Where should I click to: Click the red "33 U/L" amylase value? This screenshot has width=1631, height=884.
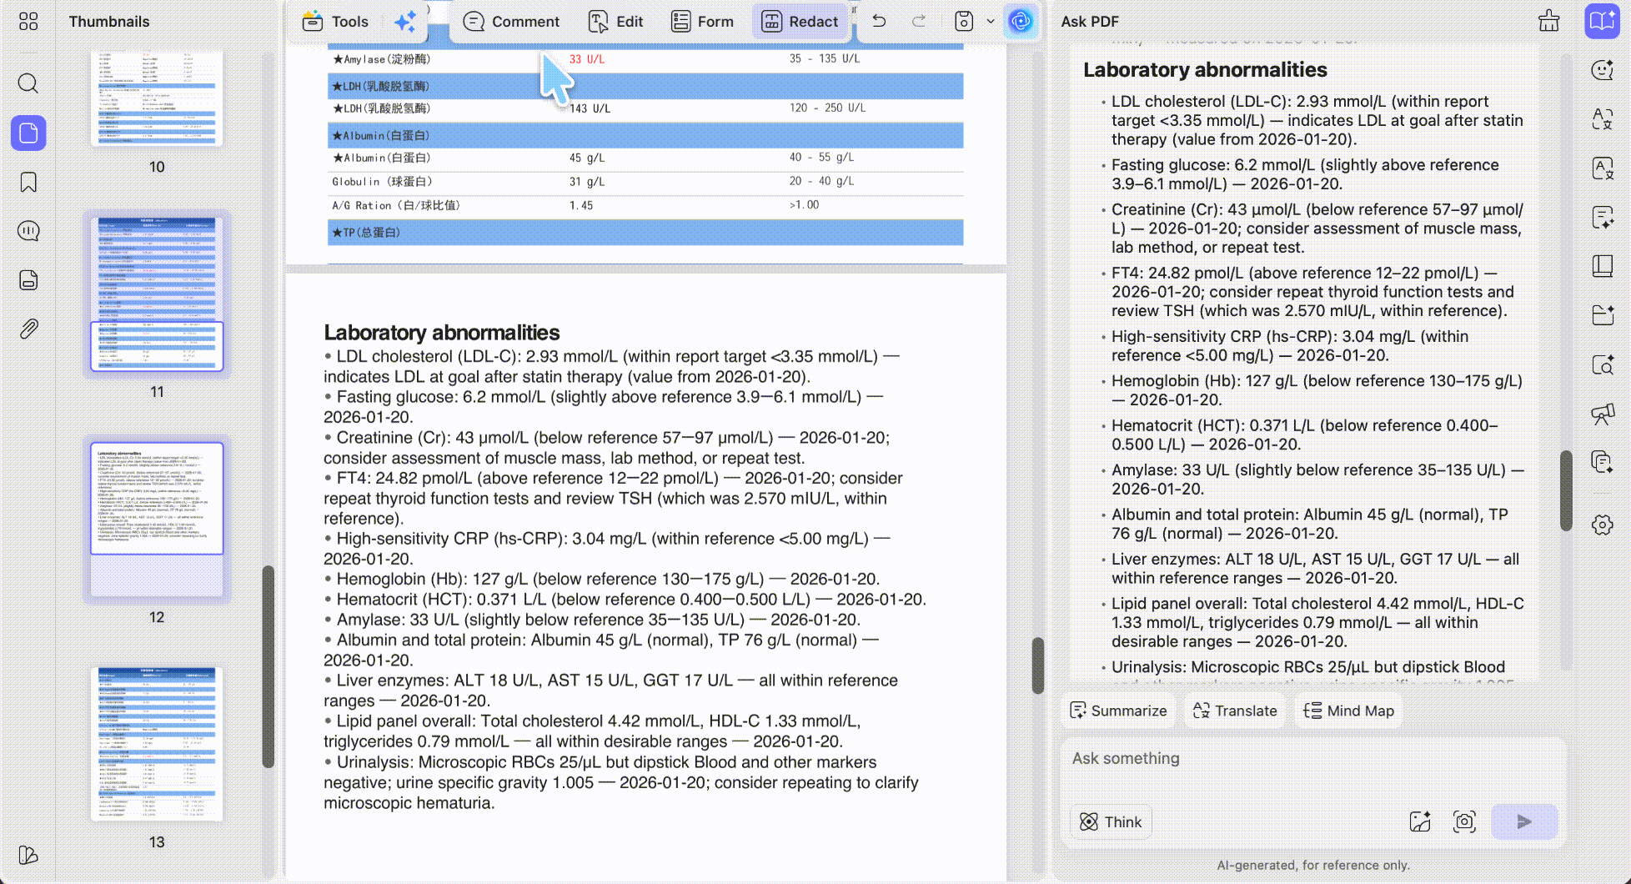click(x=587, y=59)
